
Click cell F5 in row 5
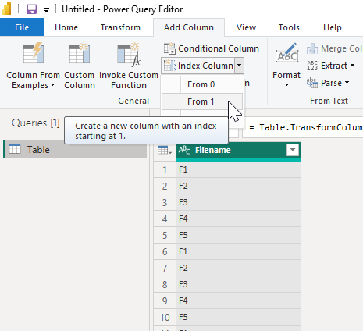238,236
